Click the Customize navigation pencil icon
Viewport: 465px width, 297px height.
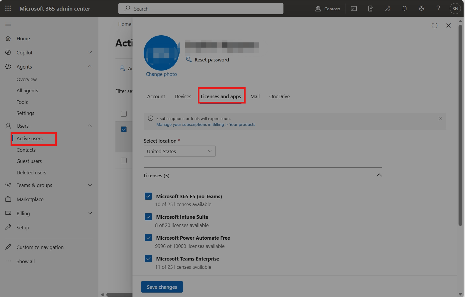point(8,247)
